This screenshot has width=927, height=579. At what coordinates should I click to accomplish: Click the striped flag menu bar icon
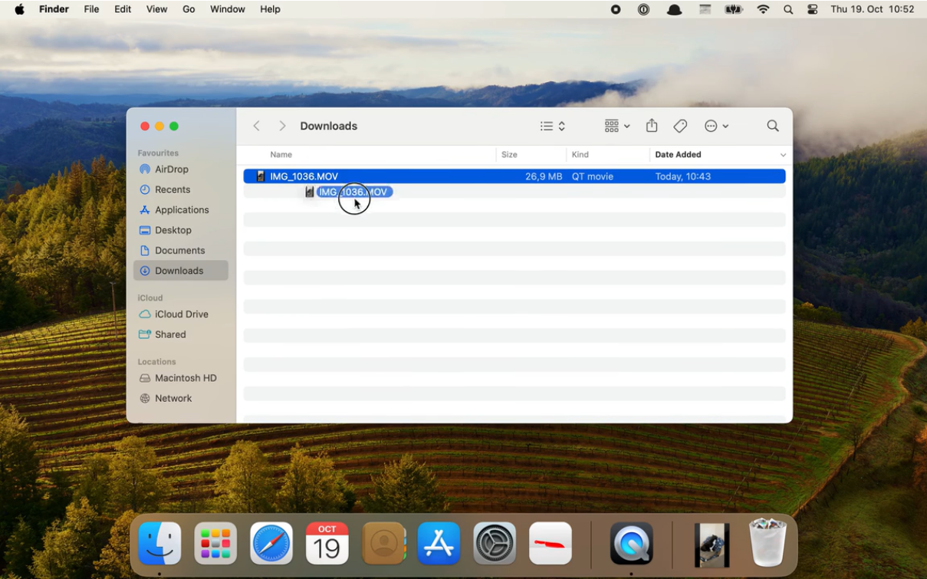pyautogui.click(x=705, y=9)
